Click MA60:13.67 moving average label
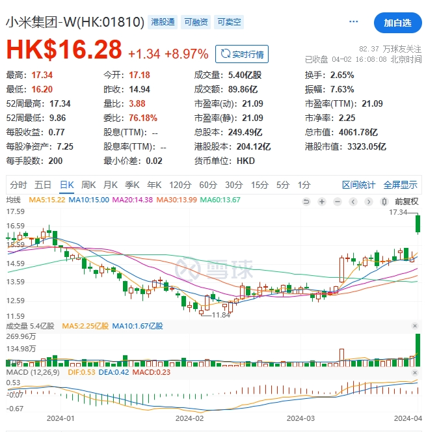 [220, 200]
